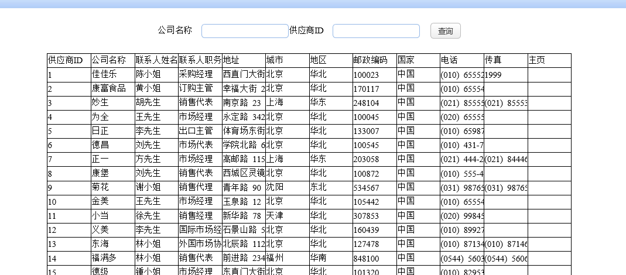Click the 主页 column header
626x275 pixels.
click(x=549, y=61)
